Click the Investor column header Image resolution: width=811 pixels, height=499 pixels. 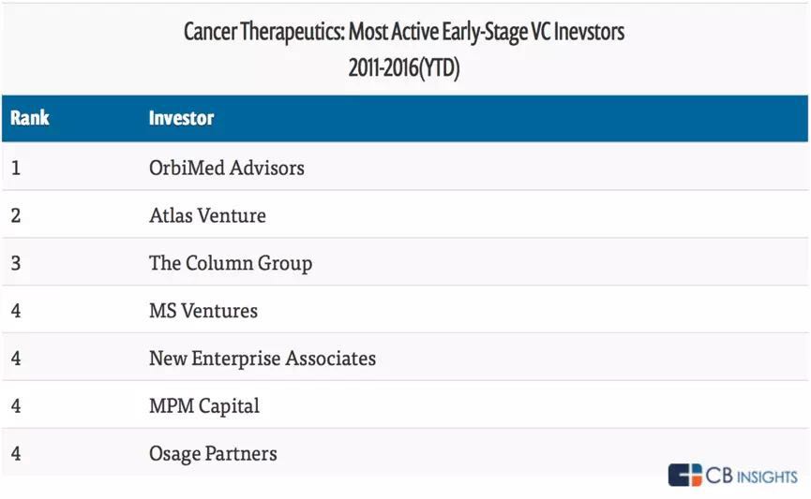(181, 119)
